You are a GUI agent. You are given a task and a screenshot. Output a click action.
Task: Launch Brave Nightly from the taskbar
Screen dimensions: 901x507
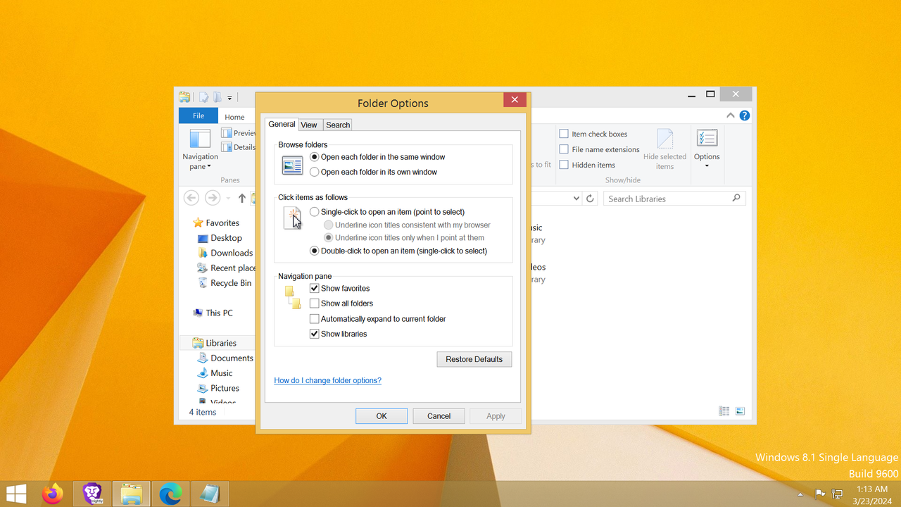[92, 494]
